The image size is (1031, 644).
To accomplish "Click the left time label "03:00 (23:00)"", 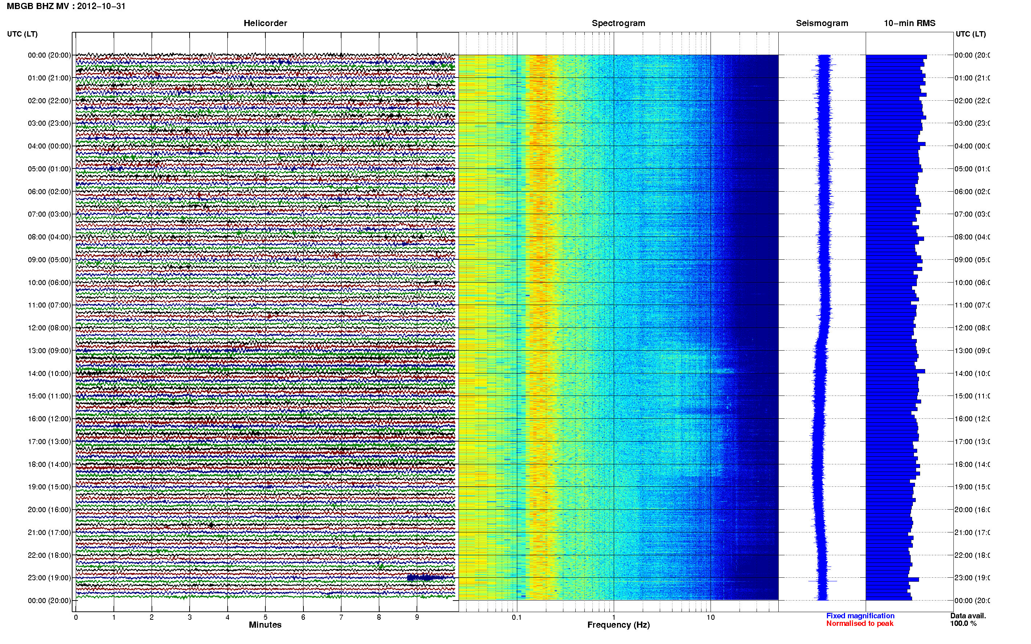I will [x=49, y=123].
